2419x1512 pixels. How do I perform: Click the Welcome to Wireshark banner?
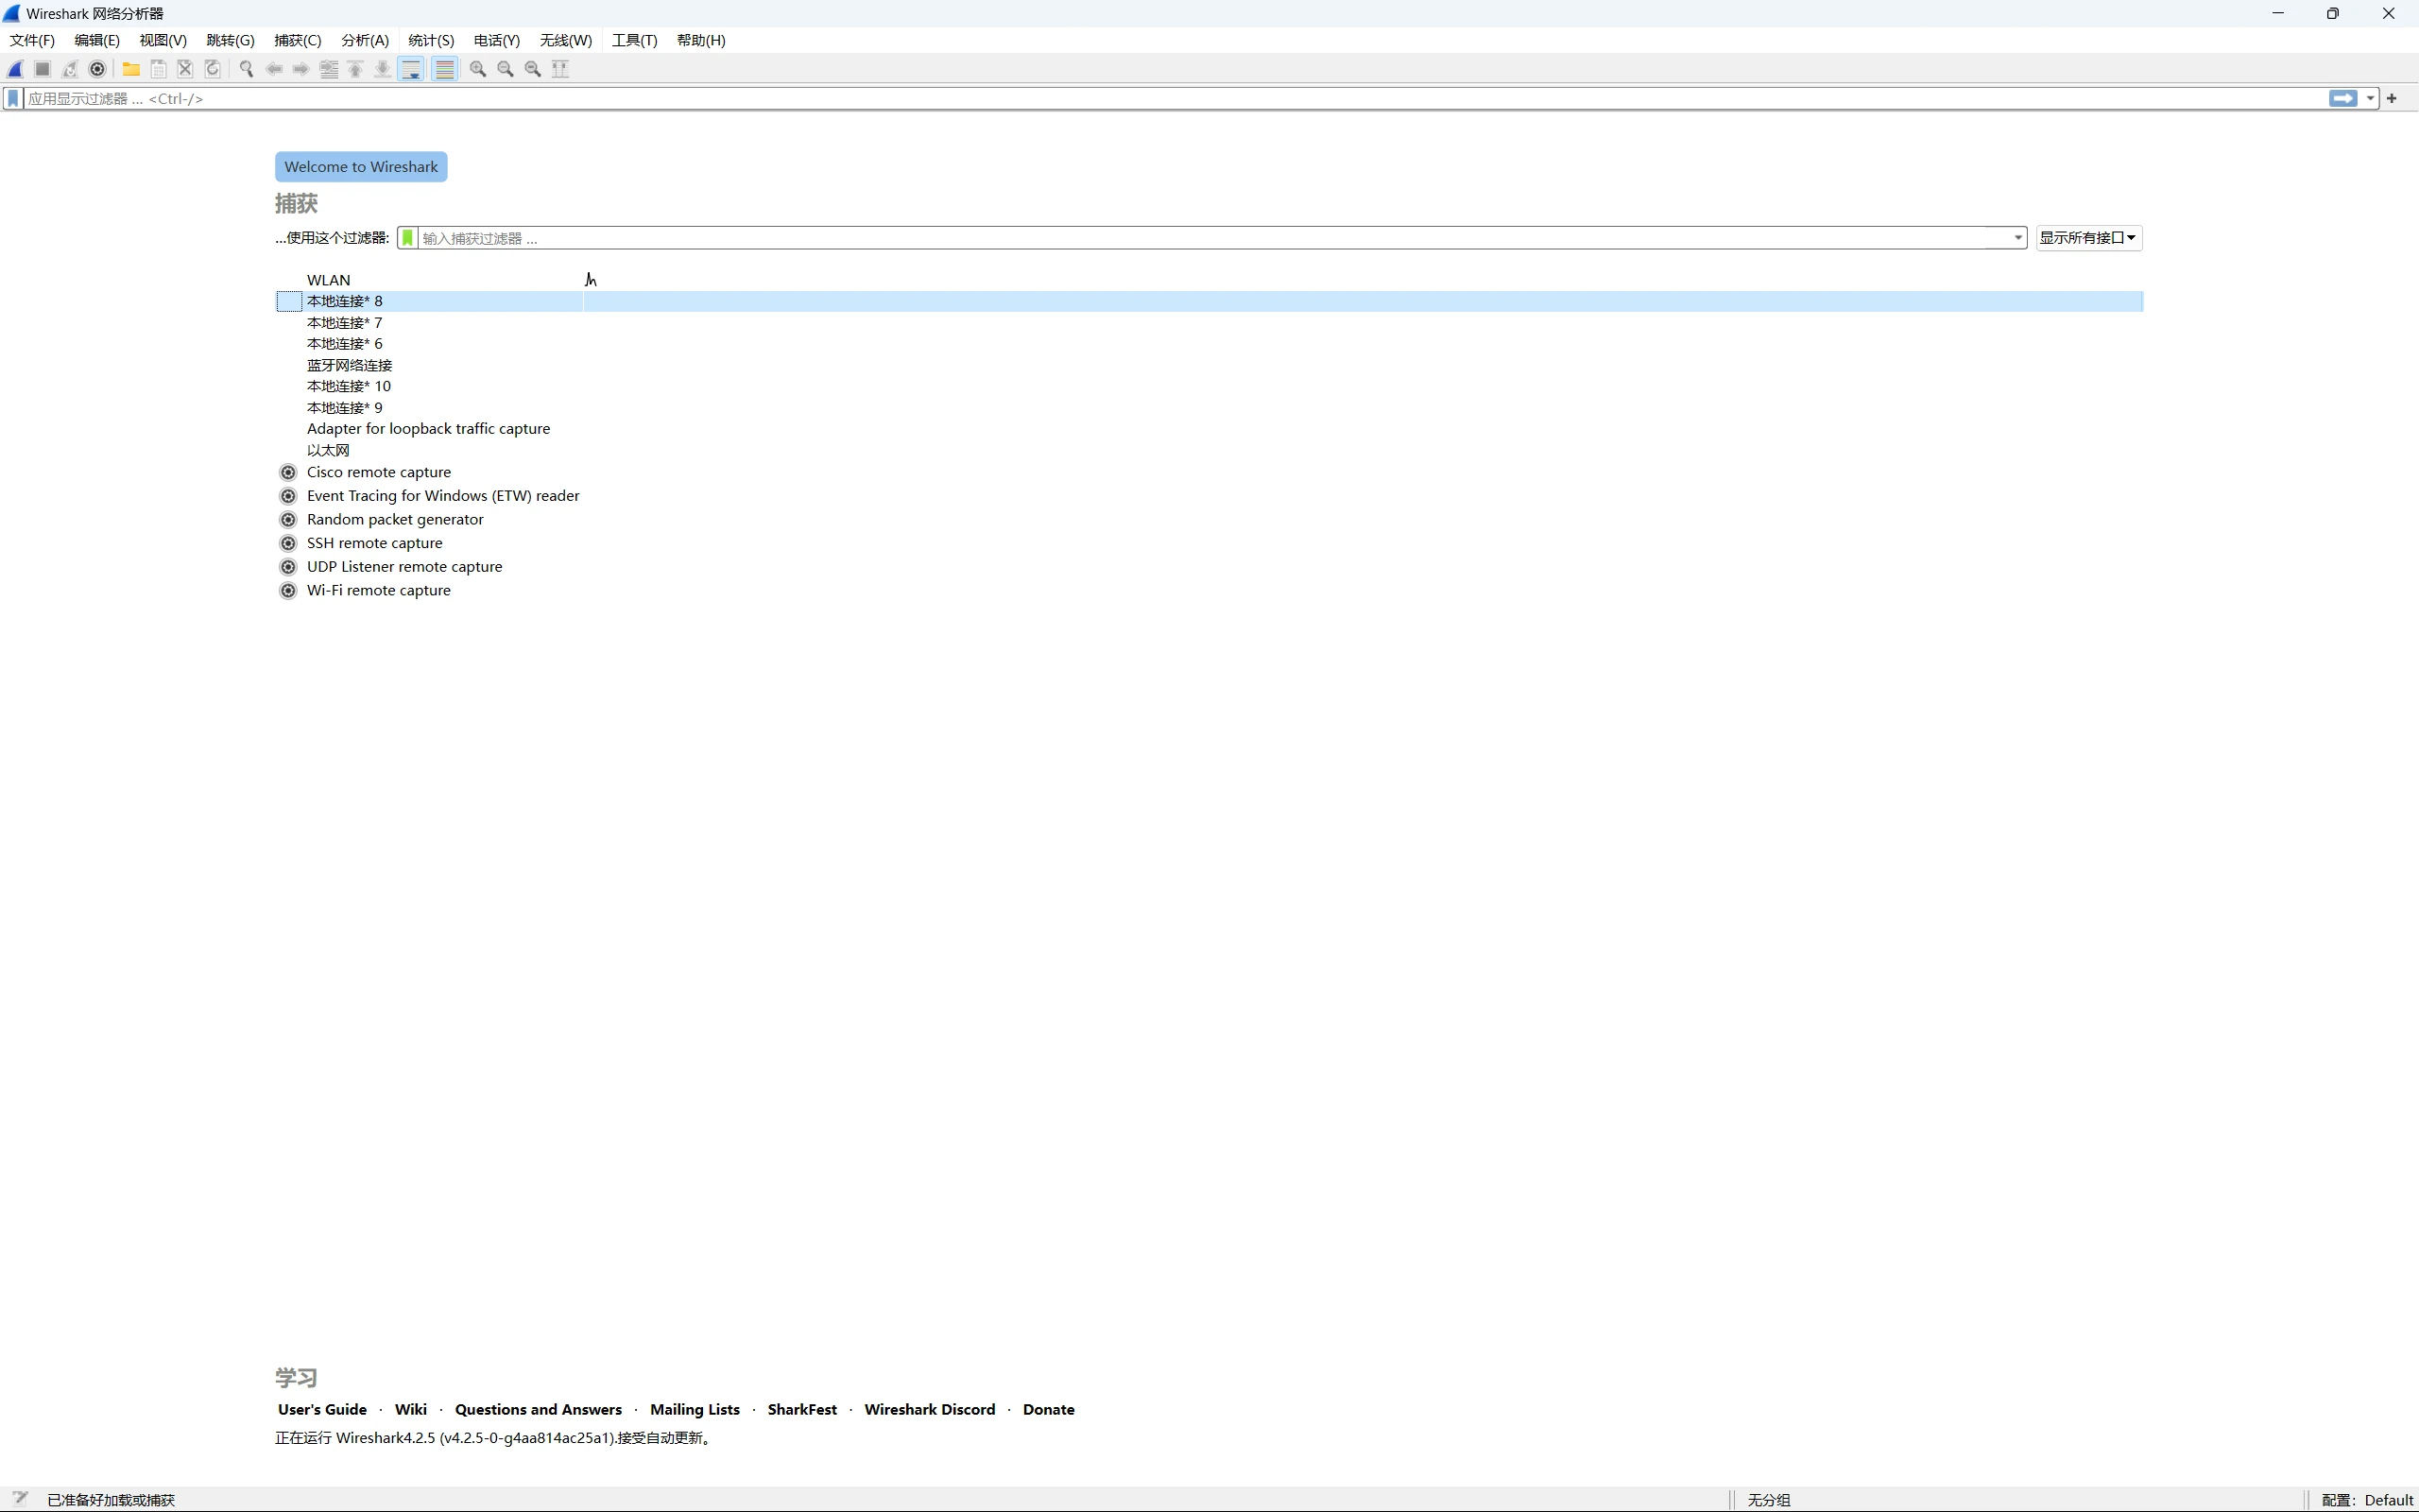click(361, 167)
